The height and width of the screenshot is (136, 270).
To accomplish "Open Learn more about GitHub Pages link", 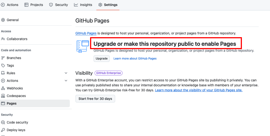I will tap(135, 59).
